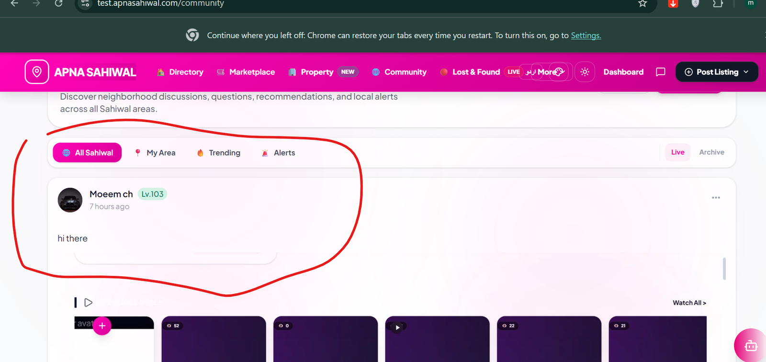The height and width of the screenshot is (362, 766).
Task: Bookmark this page with the star icon
Action: (642, 4)
